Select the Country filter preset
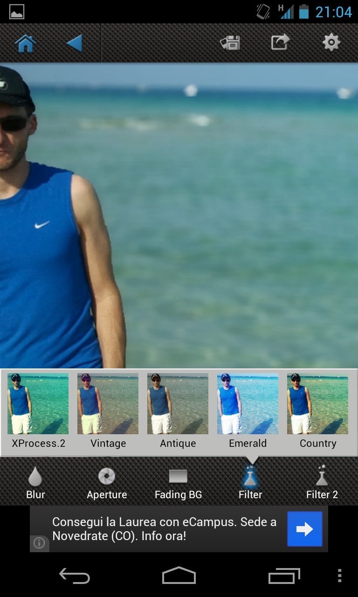This screenshot has height=597, width=358. (x=318, y=404)
